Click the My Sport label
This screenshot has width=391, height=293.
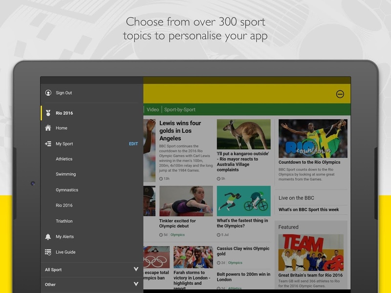coord(65,144)
